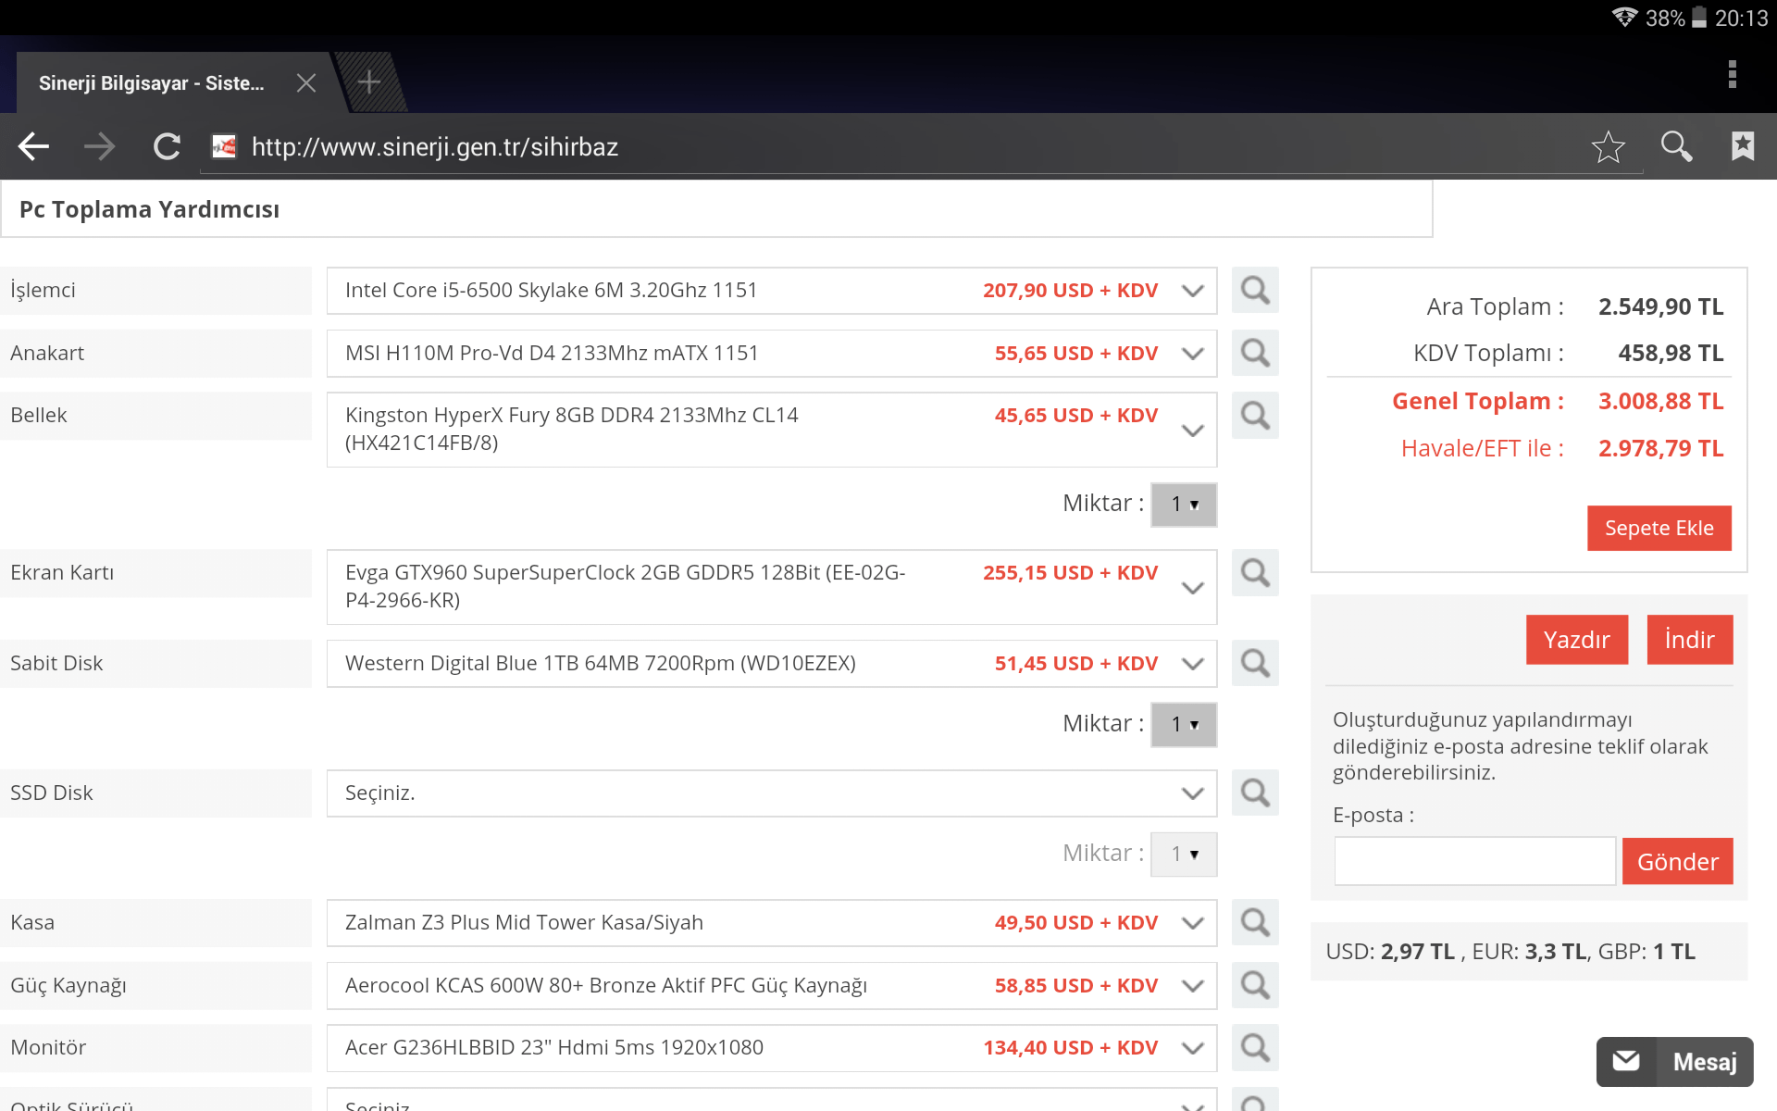
Task: Click the browser bookmark star icon
Action: [1608, 146]
